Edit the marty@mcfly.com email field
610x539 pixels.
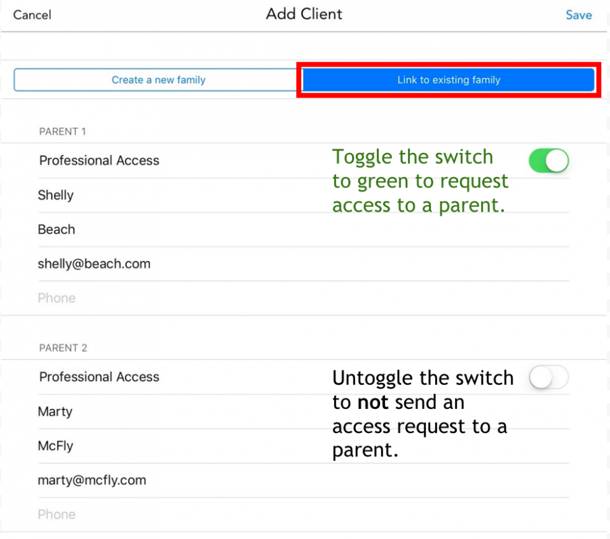304,481
